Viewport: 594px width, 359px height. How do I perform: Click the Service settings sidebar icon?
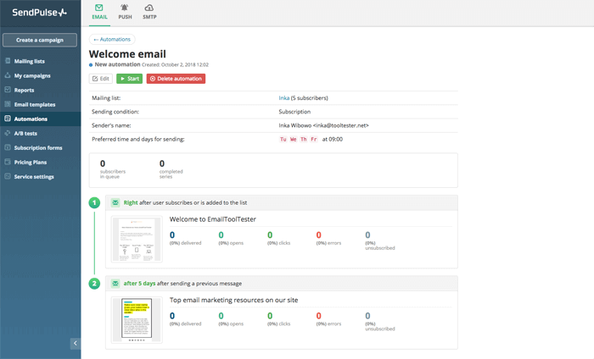(8, 176)
